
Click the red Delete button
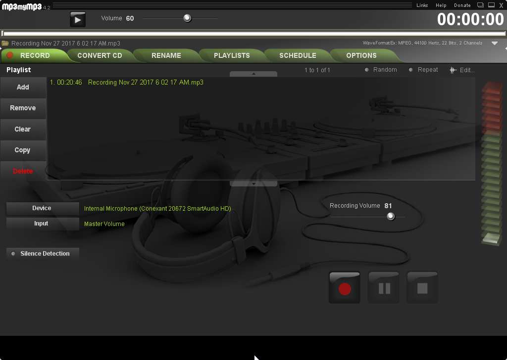[x=23, y=171]
